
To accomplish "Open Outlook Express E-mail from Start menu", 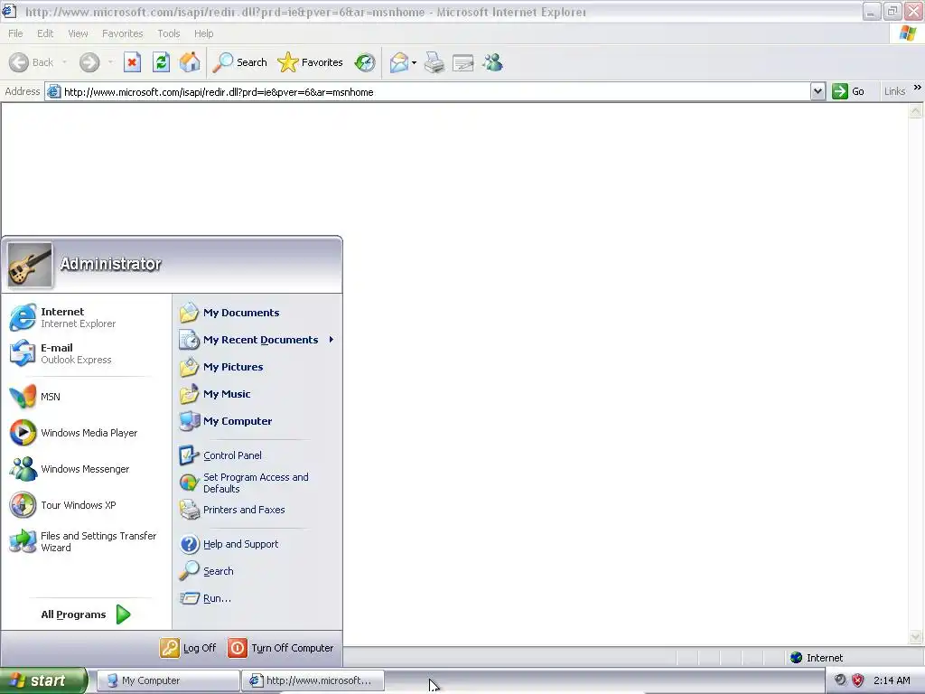I will click(87, 353).
